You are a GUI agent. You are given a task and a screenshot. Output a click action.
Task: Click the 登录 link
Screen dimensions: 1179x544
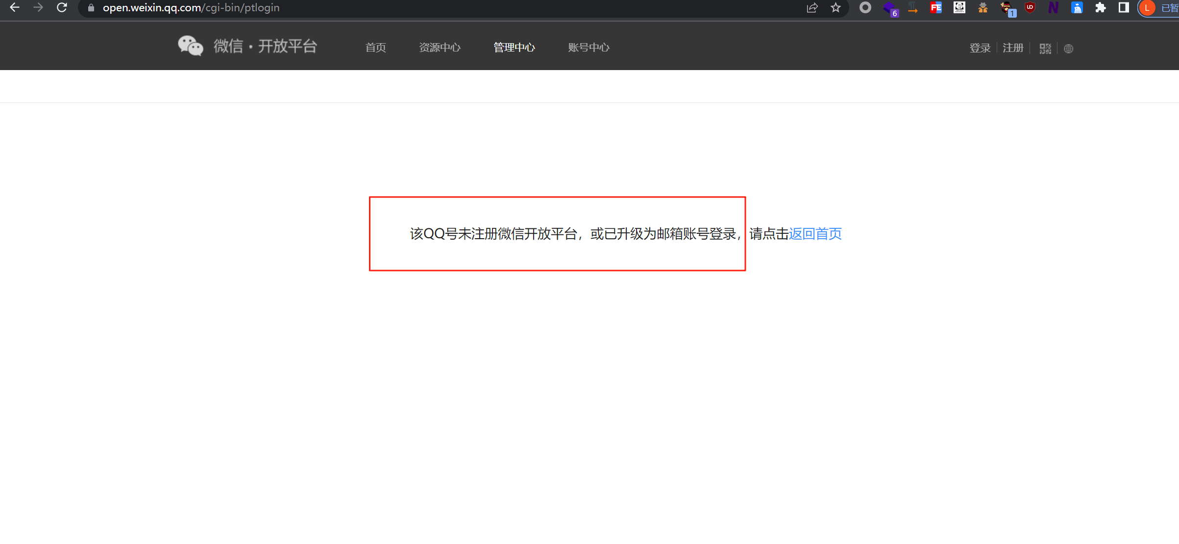(x=980, y=48)
